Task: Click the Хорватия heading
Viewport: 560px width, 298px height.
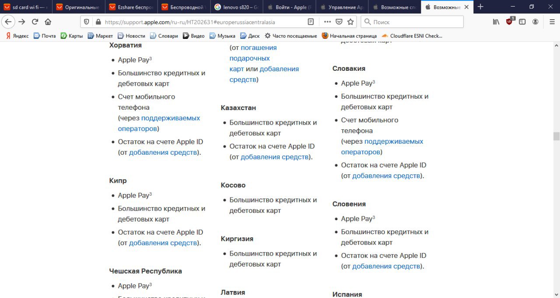Action: [126, 45]
